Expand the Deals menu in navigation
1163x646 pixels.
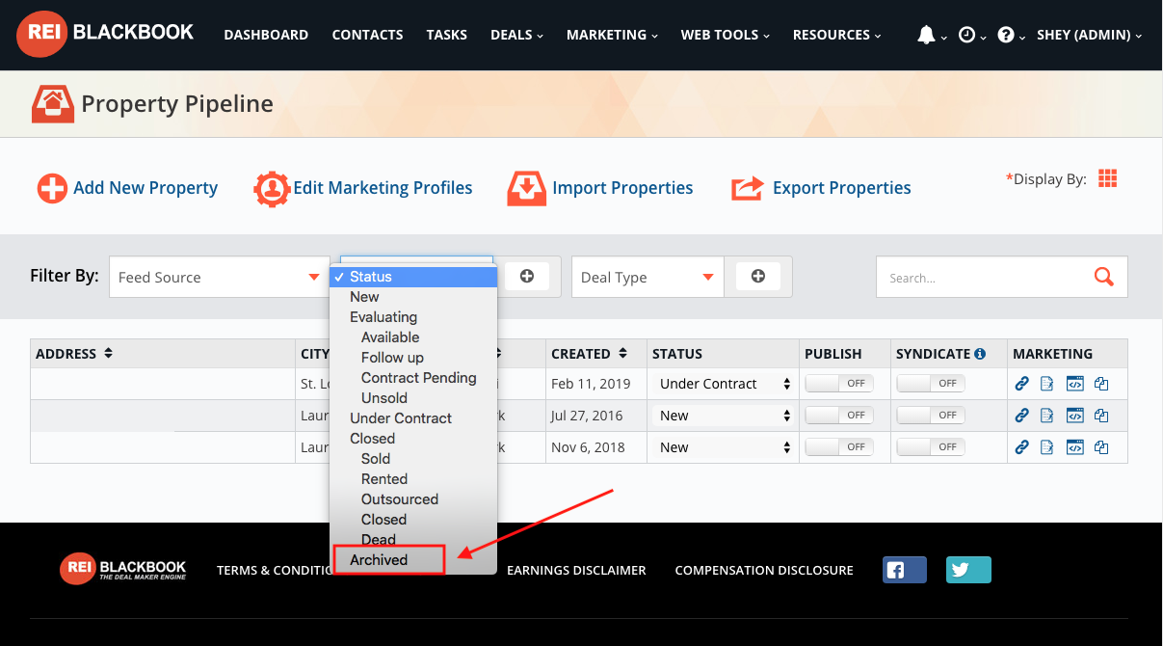pyautogui.click(x=516, y=35)
